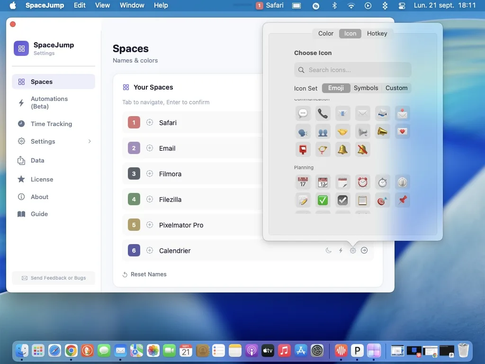Click the gear icon on Calendrier row

(352, 250)
